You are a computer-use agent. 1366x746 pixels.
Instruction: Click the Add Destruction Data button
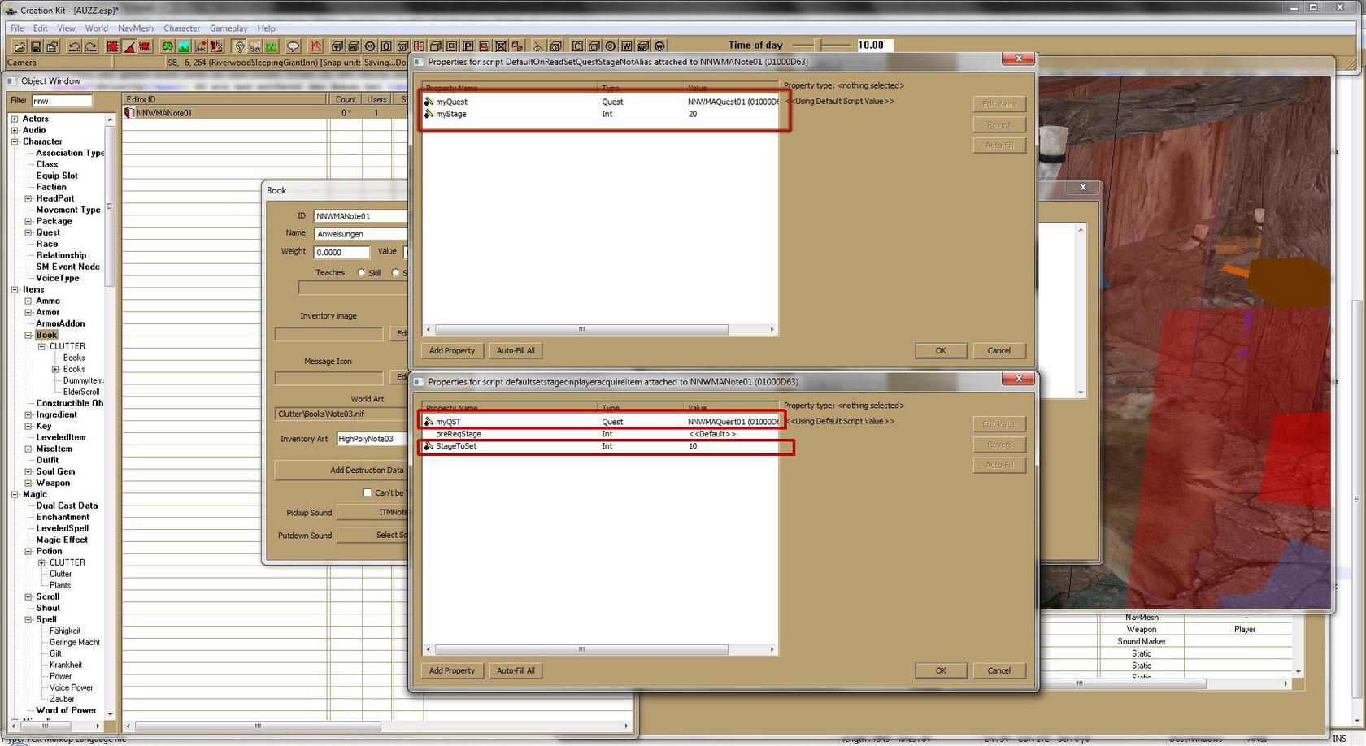(367, 471)
